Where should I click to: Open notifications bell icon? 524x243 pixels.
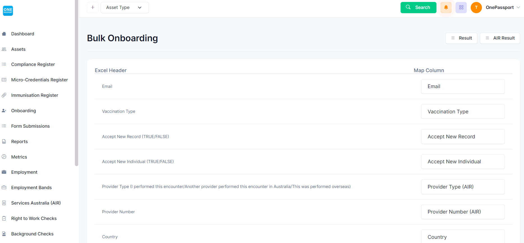click(446, 8)
